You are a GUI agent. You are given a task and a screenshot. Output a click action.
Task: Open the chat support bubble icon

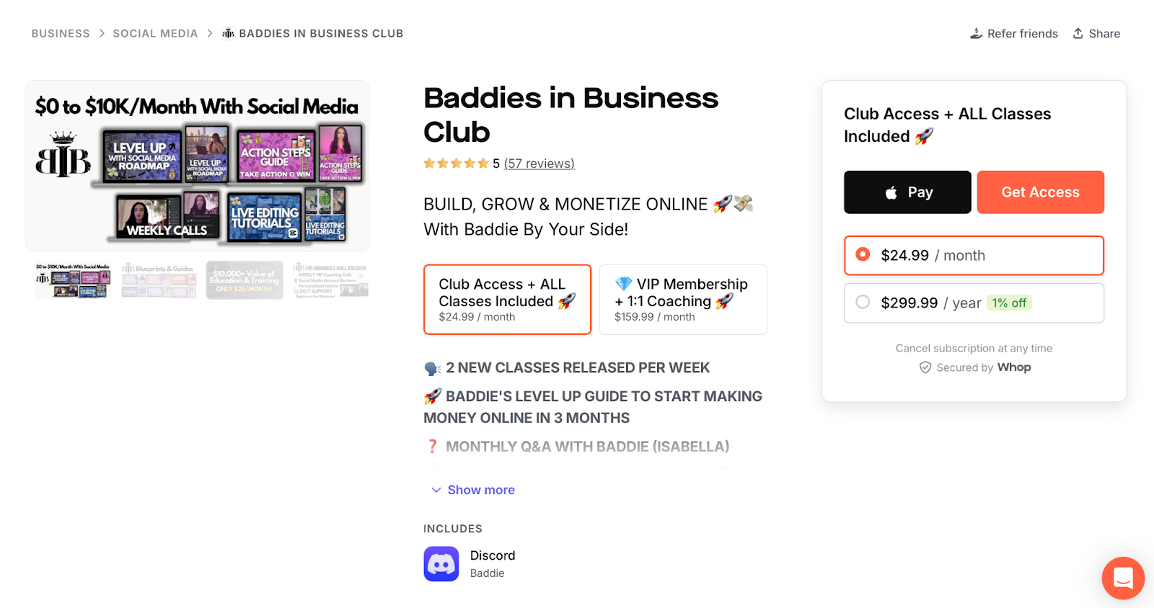[1123, 578]
